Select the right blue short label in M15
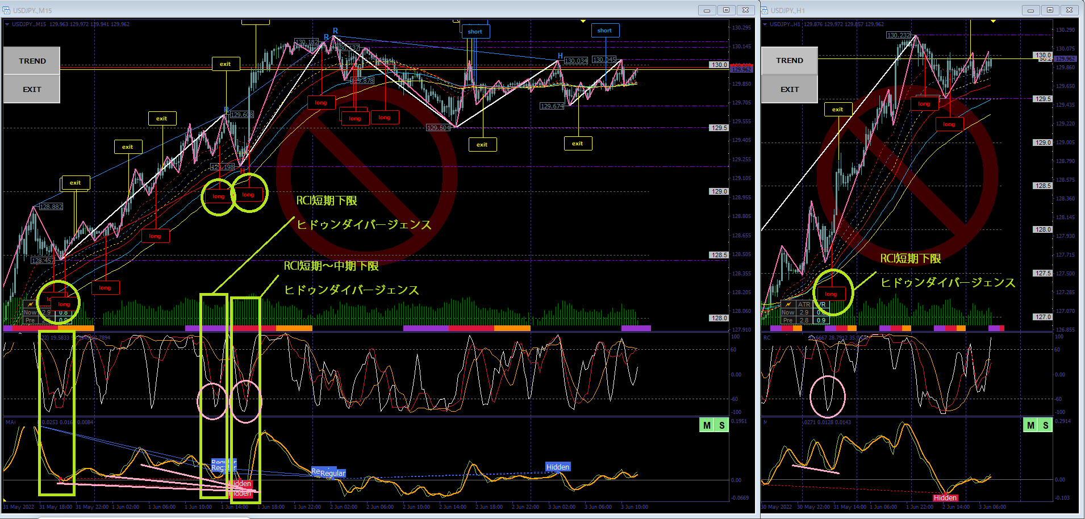This screenshot has height=519, width=1085. click(x=605, y=31)
